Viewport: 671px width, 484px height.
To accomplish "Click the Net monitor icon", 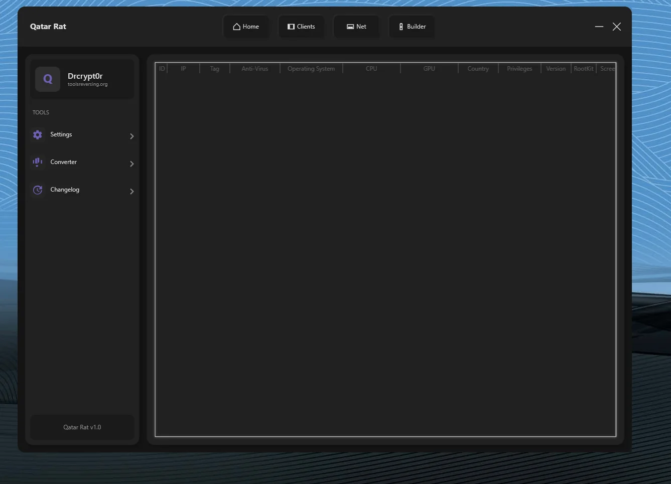I will click(350, 27).
